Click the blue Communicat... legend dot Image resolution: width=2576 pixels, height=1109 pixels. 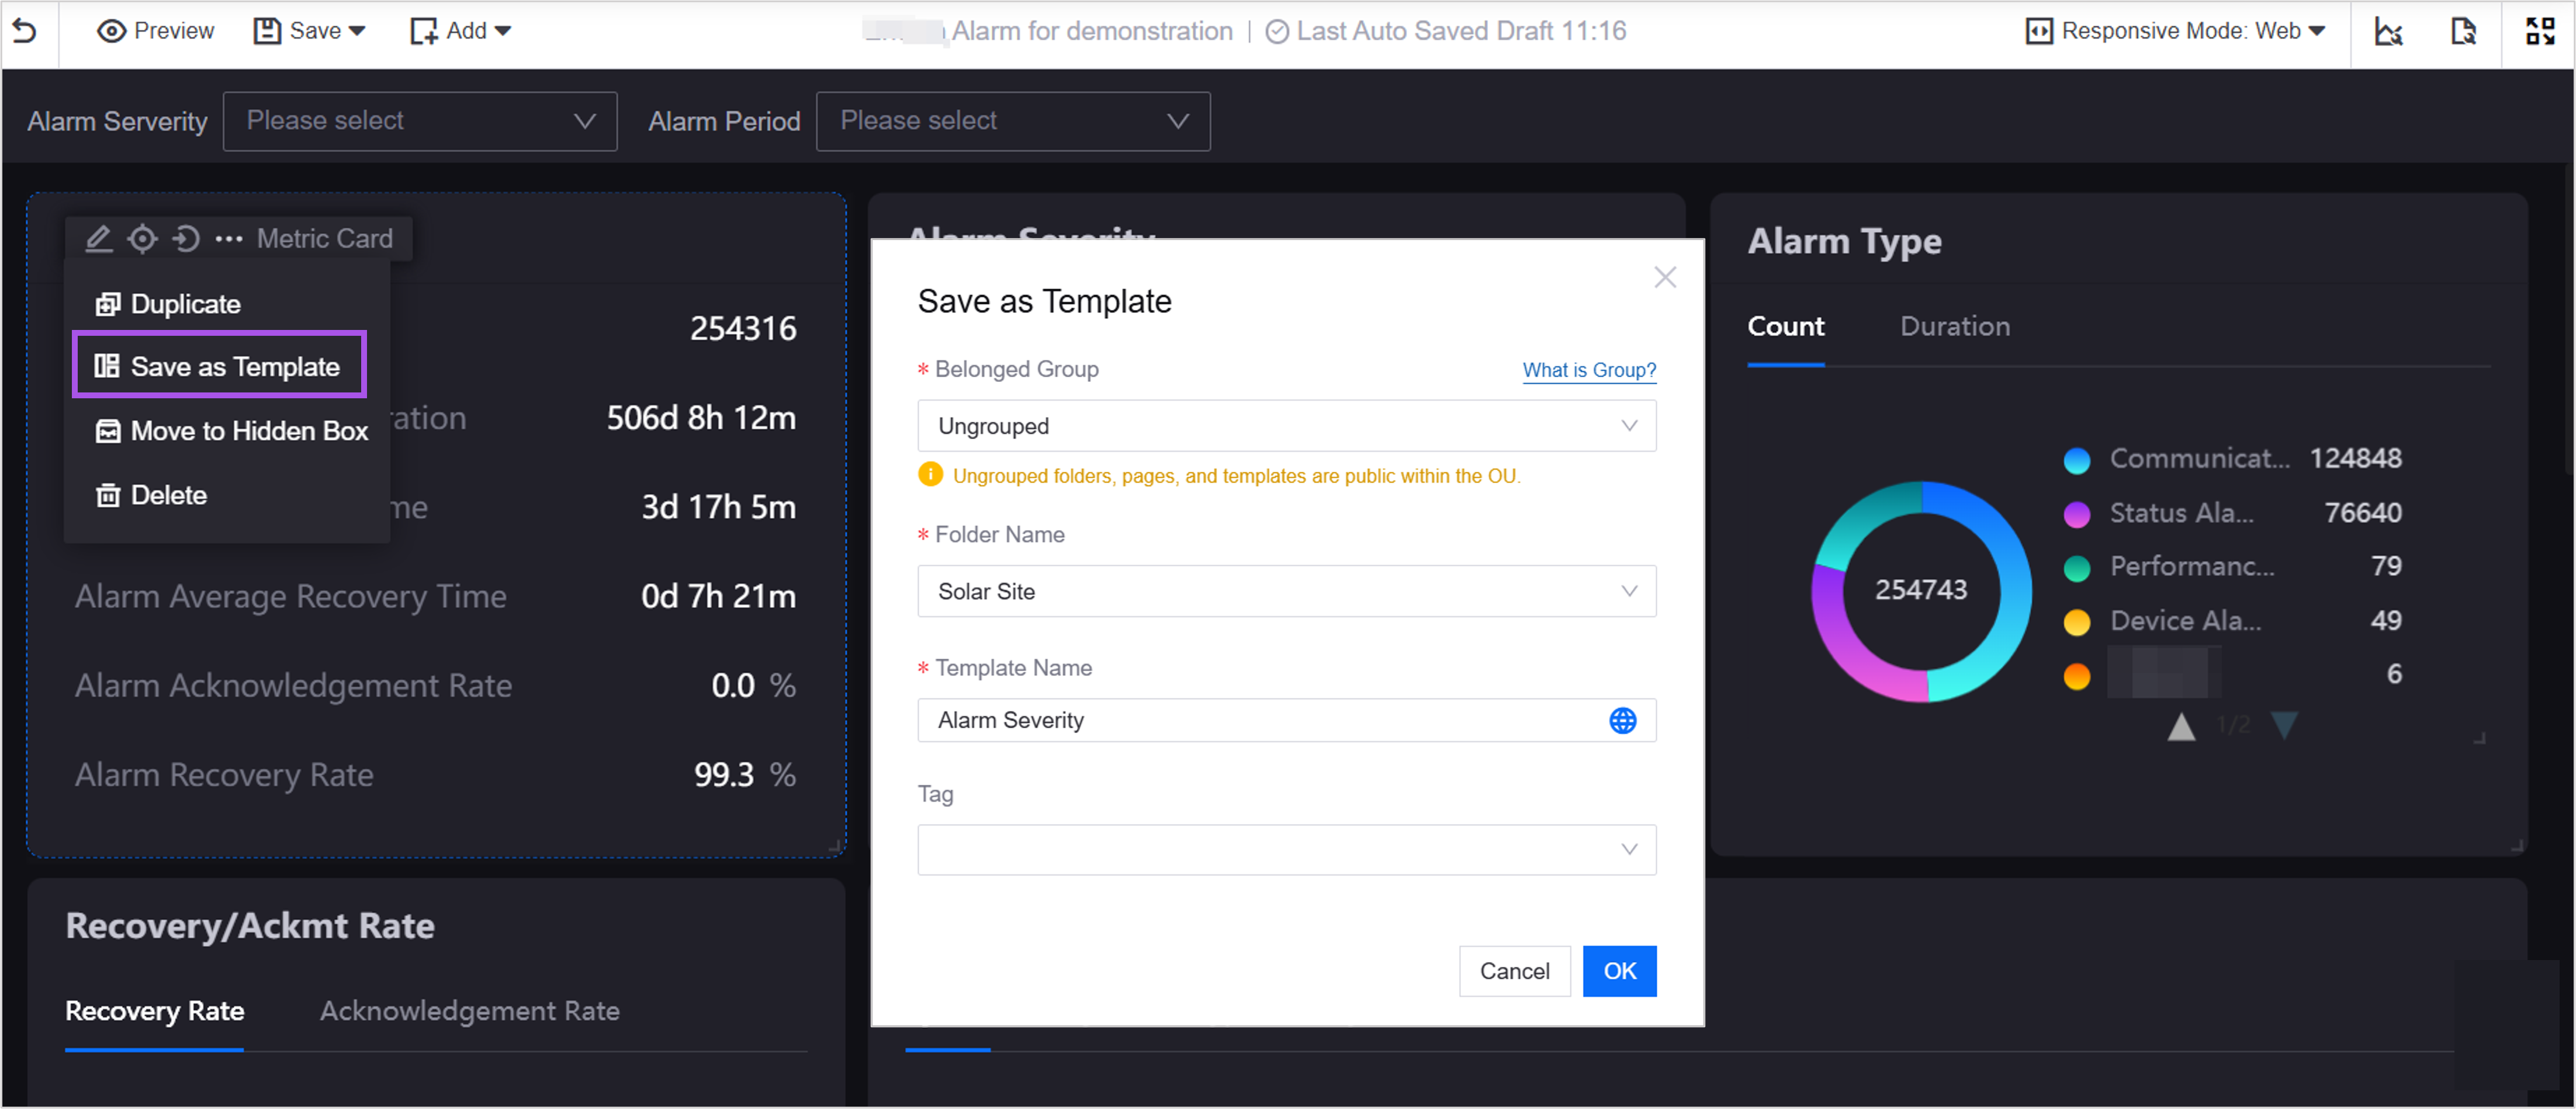(x=2077, y=460)
